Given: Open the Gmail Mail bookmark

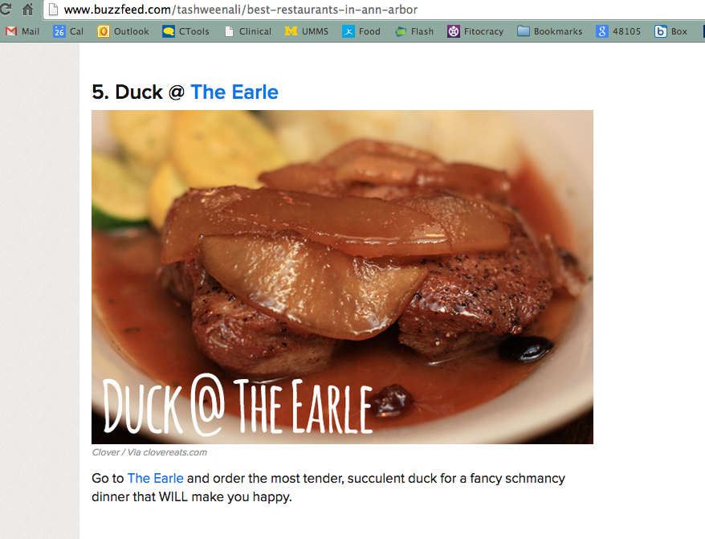Looking at the screenshot, I should pos(22,31).
